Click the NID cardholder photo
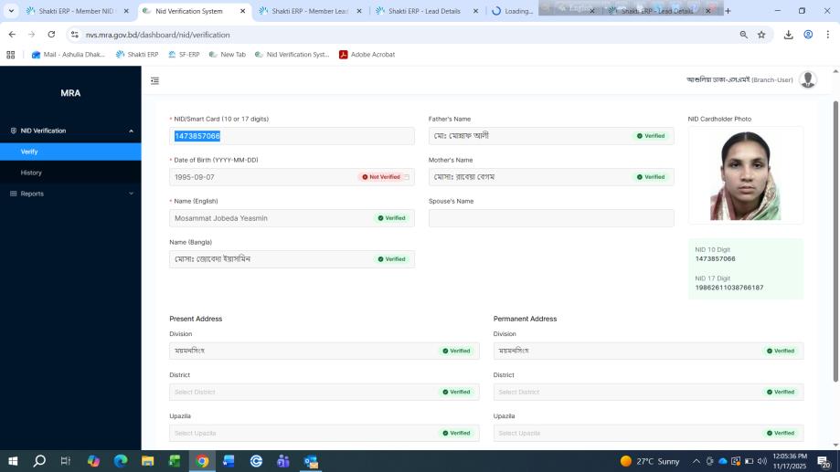The width and height of the screenshot is (840, 472). click(745, 175)
